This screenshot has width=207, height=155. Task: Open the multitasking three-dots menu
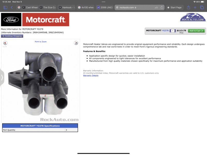click(x=103, y=2)
